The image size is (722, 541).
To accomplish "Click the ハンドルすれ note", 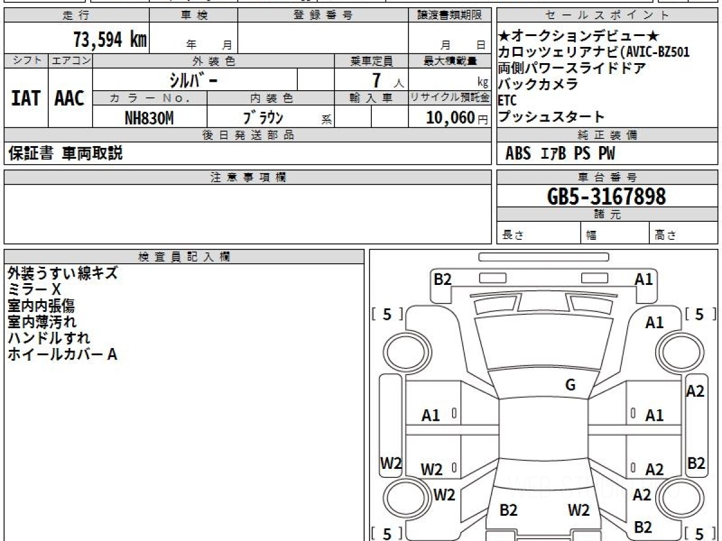I will [x=49, y=338].
